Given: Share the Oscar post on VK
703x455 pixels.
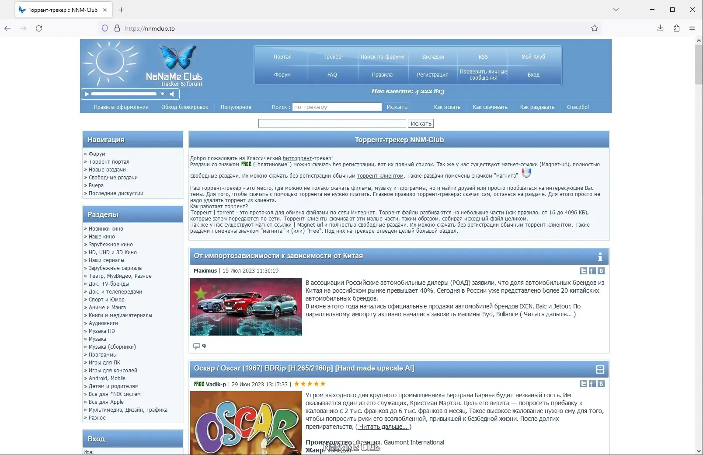Looking at the screenshot, I should click(x=601, y=384).
